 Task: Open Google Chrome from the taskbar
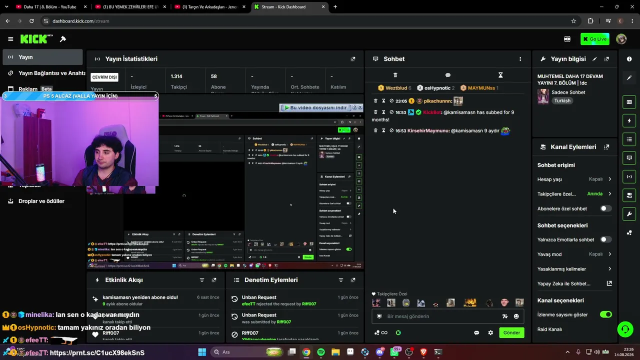(x=306, y=352)
